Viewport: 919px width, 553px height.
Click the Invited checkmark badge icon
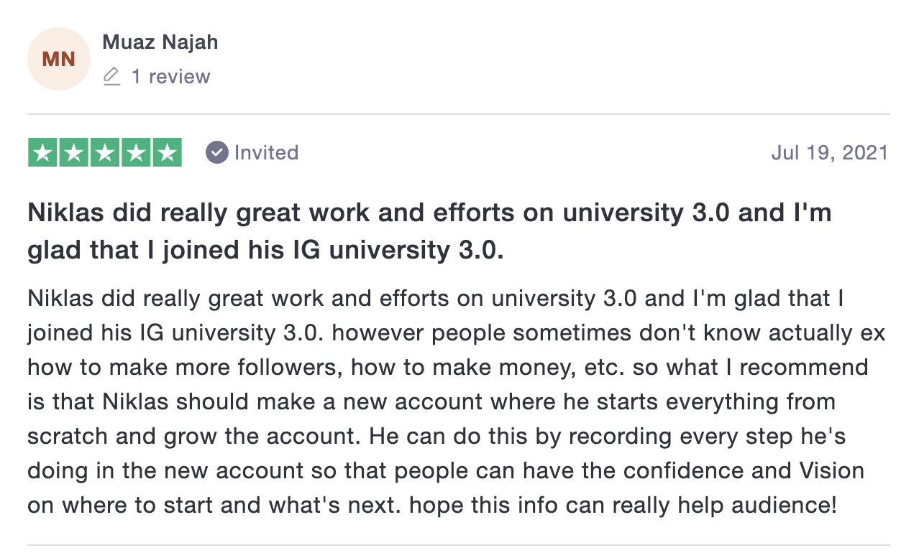216,152
